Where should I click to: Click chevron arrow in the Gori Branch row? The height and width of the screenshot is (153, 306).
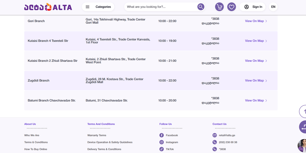point(266,21)
